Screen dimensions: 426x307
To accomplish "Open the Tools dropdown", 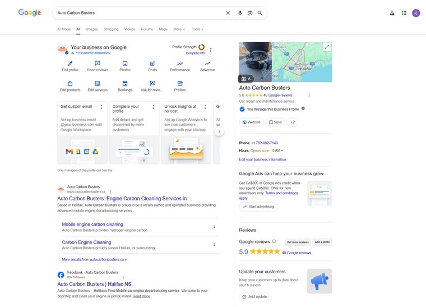I will (x=197, y=29).
